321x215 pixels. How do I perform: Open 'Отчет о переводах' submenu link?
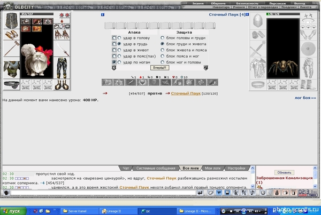pos(263,7)
